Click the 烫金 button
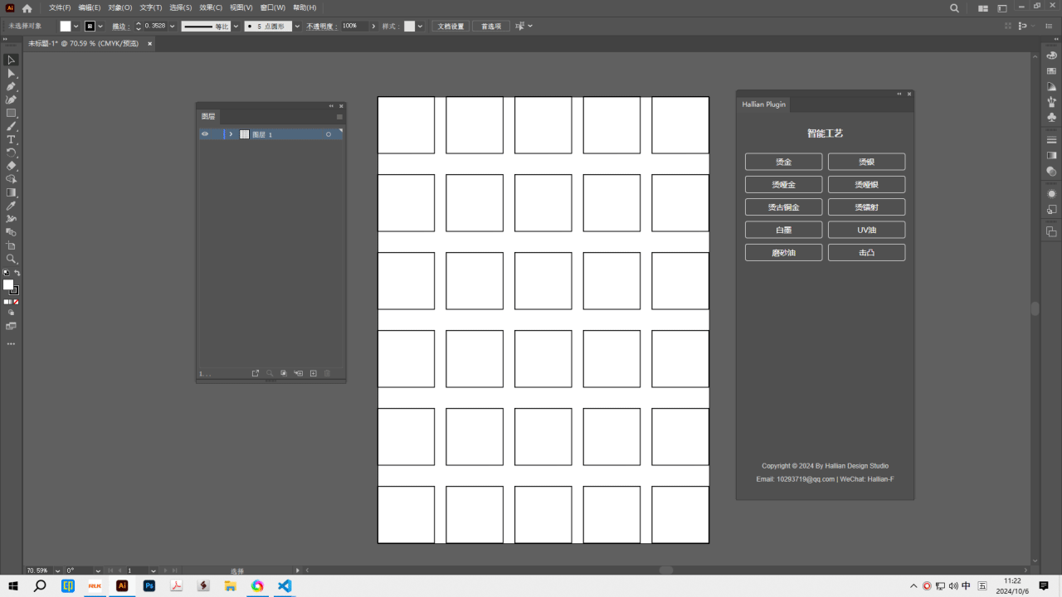 [783, 162]
